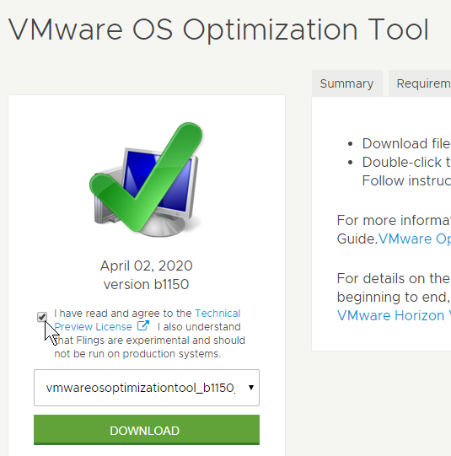The image size is (451, 456).
Task: Uncheck the license agreement checkbox
Action: pos(42,317)
